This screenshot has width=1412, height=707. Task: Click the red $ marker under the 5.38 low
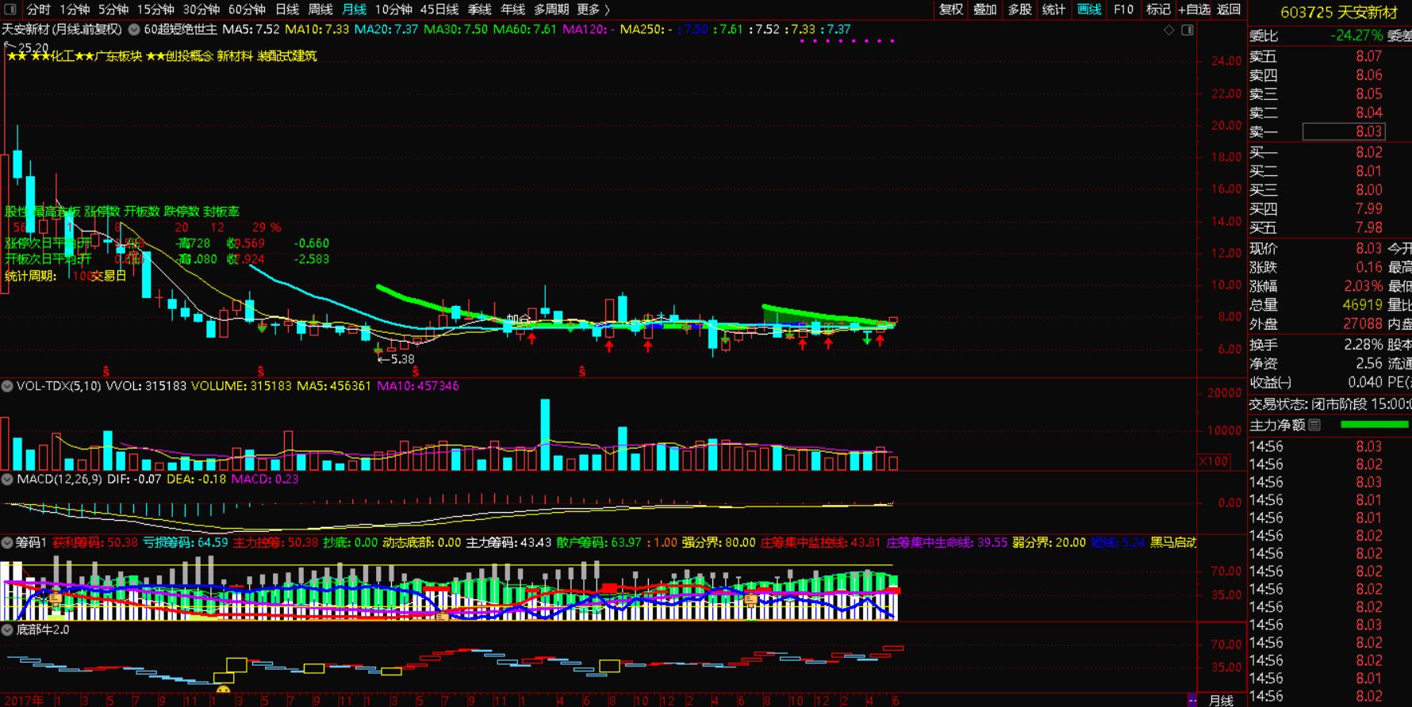click(416, 371)
